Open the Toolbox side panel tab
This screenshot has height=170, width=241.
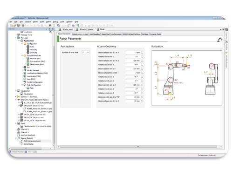tap(227, 46)
